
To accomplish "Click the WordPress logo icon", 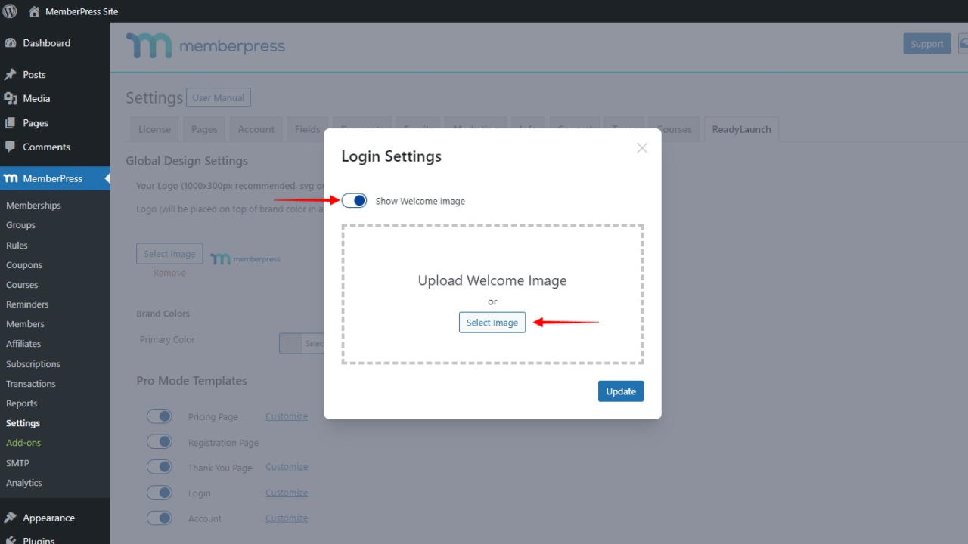I will [11, 11].
